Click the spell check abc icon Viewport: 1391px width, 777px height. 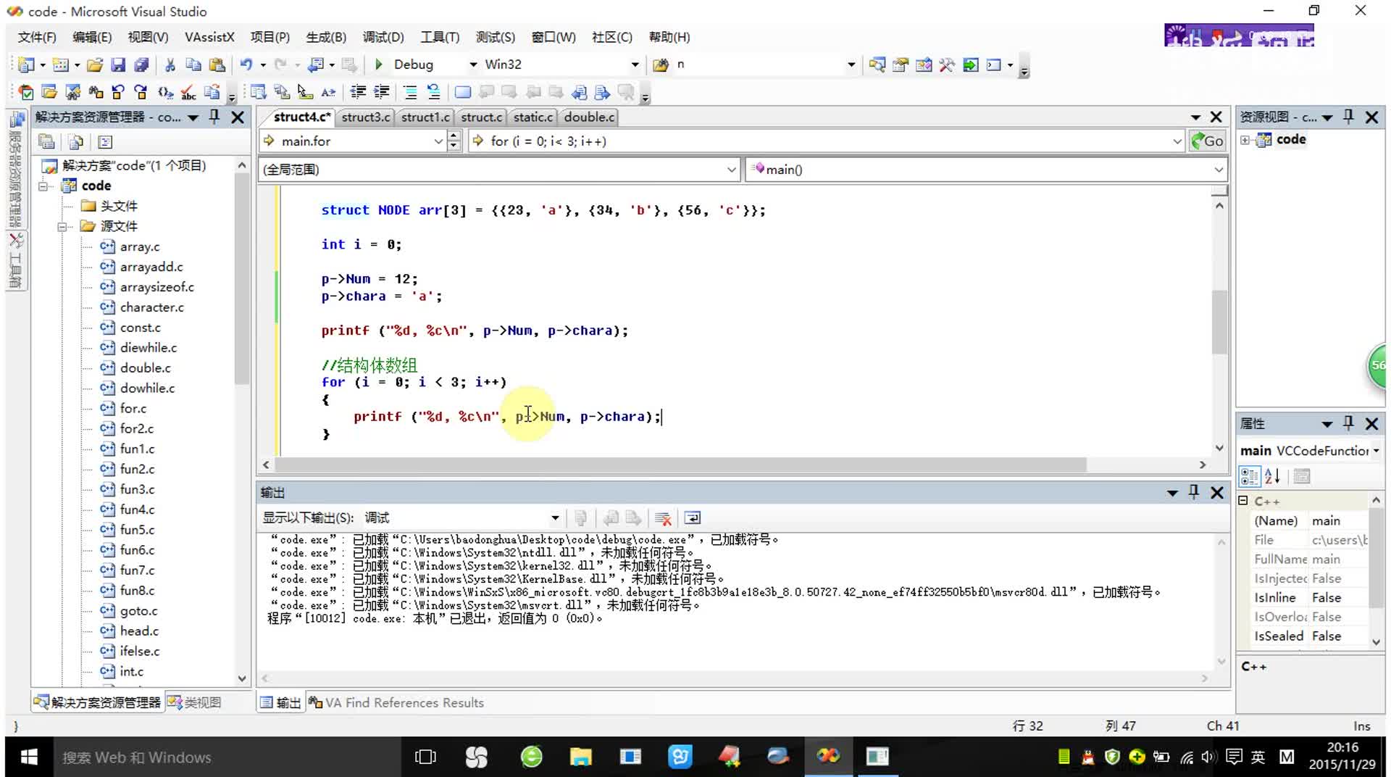[x=188, y=92]
